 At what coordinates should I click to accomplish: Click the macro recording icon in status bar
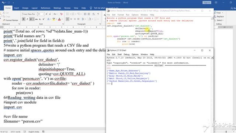(x=44, y=132)
